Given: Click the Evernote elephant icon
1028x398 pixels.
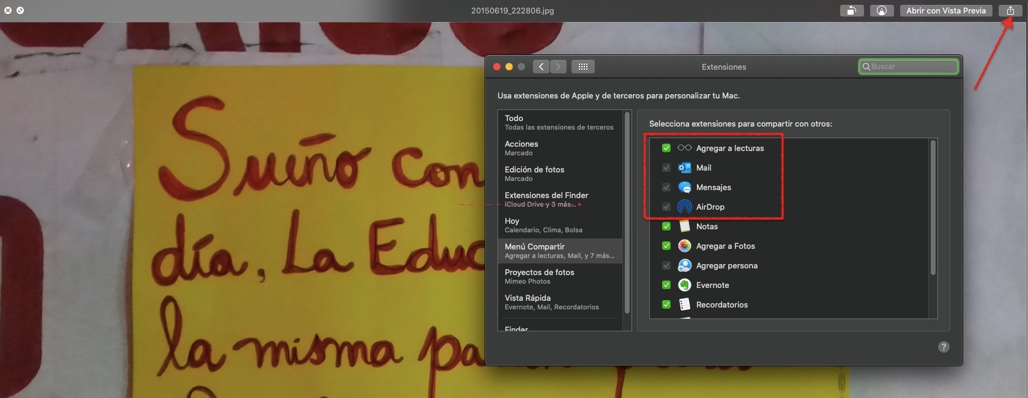Looking at the screenshot, I should (x=685, y=285).
